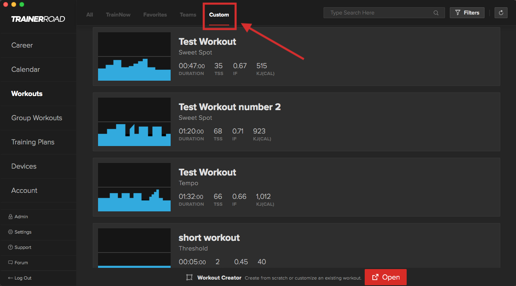The height and width of the screenshot is (286, 516).
Task: Click the TrainerRoad logo
Action: [38, 19]
